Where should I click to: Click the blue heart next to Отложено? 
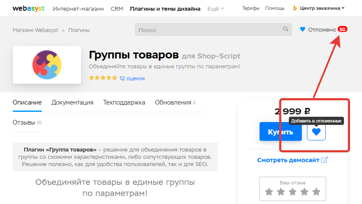click(302, 29)
